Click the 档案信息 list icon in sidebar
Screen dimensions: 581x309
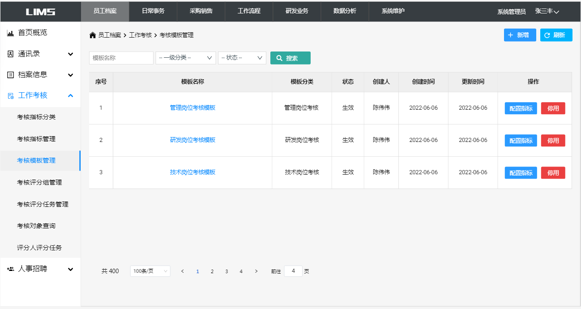11,75
